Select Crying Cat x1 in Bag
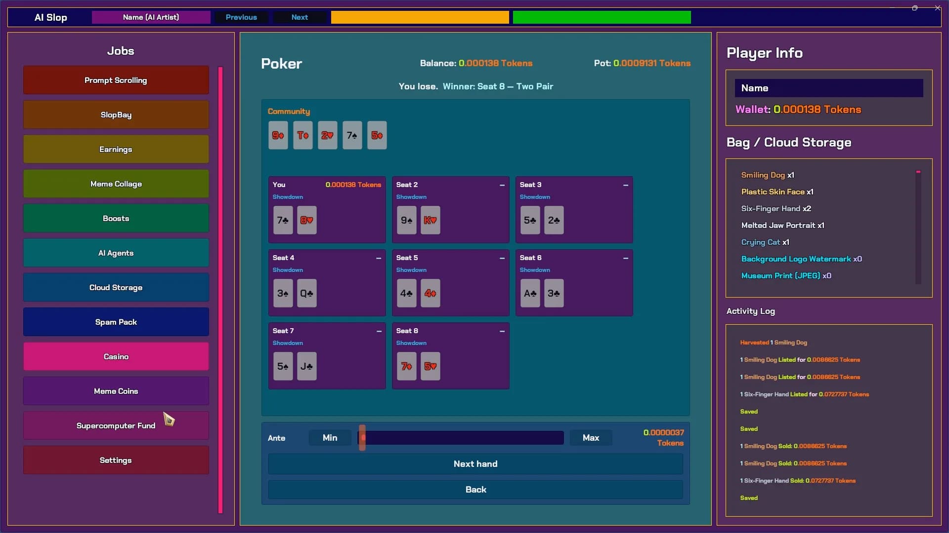 click(x=765, y=242)
